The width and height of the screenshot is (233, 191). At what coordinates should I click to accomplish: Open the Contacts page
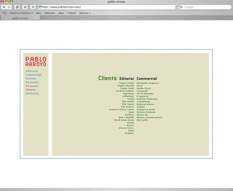(x=32, y=93)
